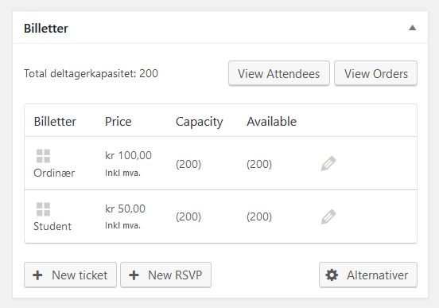Click the edit pencil for Student ticket
The height and width of the screenshot is (308, 439).
328,216
